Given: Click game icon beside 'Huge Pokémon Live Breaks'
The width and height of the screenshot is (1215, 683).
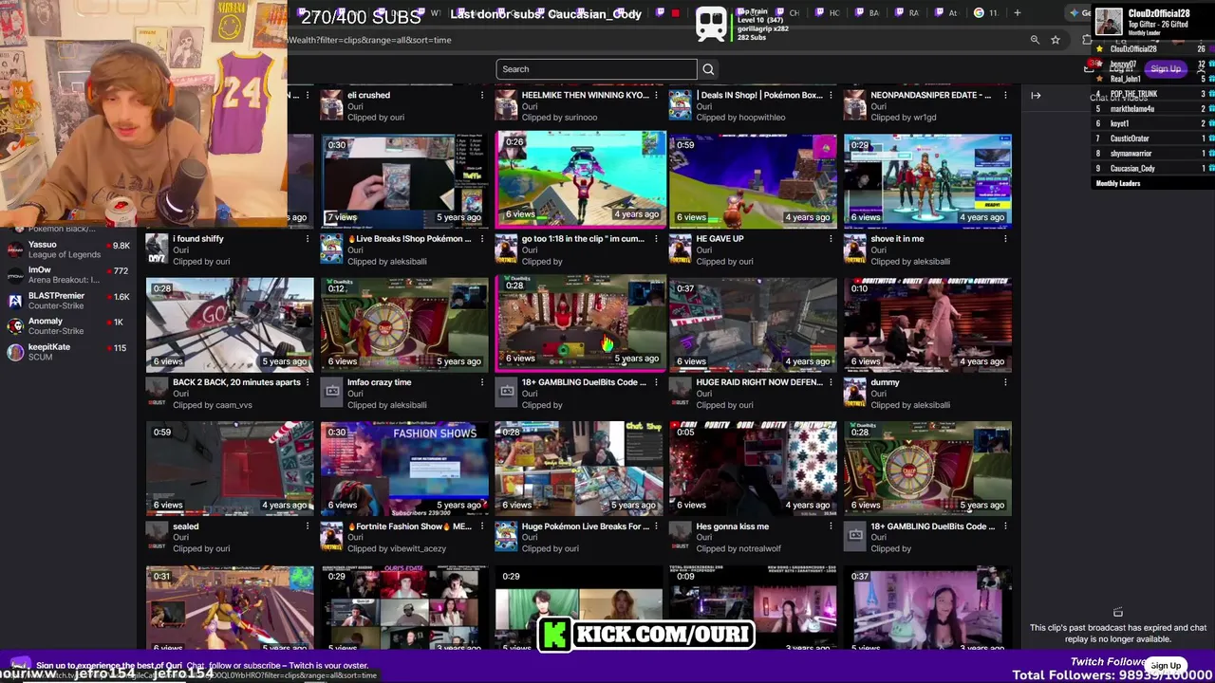Looking at the screenshot, I should 506,538.
